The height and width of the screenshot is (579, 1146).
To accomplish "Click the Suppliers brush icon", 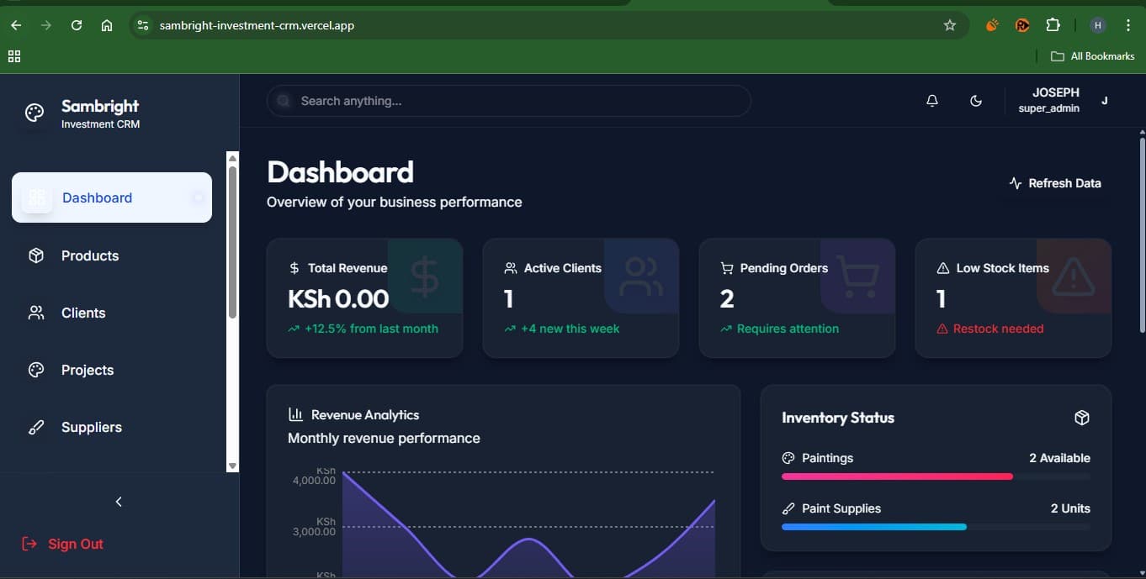I will [35, 427].
